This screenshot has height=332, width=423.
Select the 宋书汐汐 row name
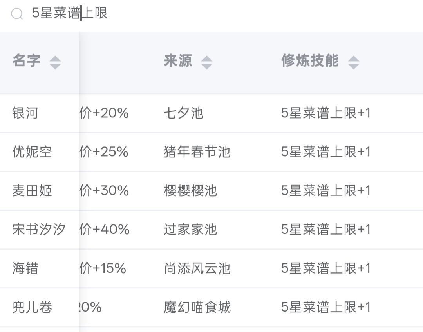[x=39, y=230]
